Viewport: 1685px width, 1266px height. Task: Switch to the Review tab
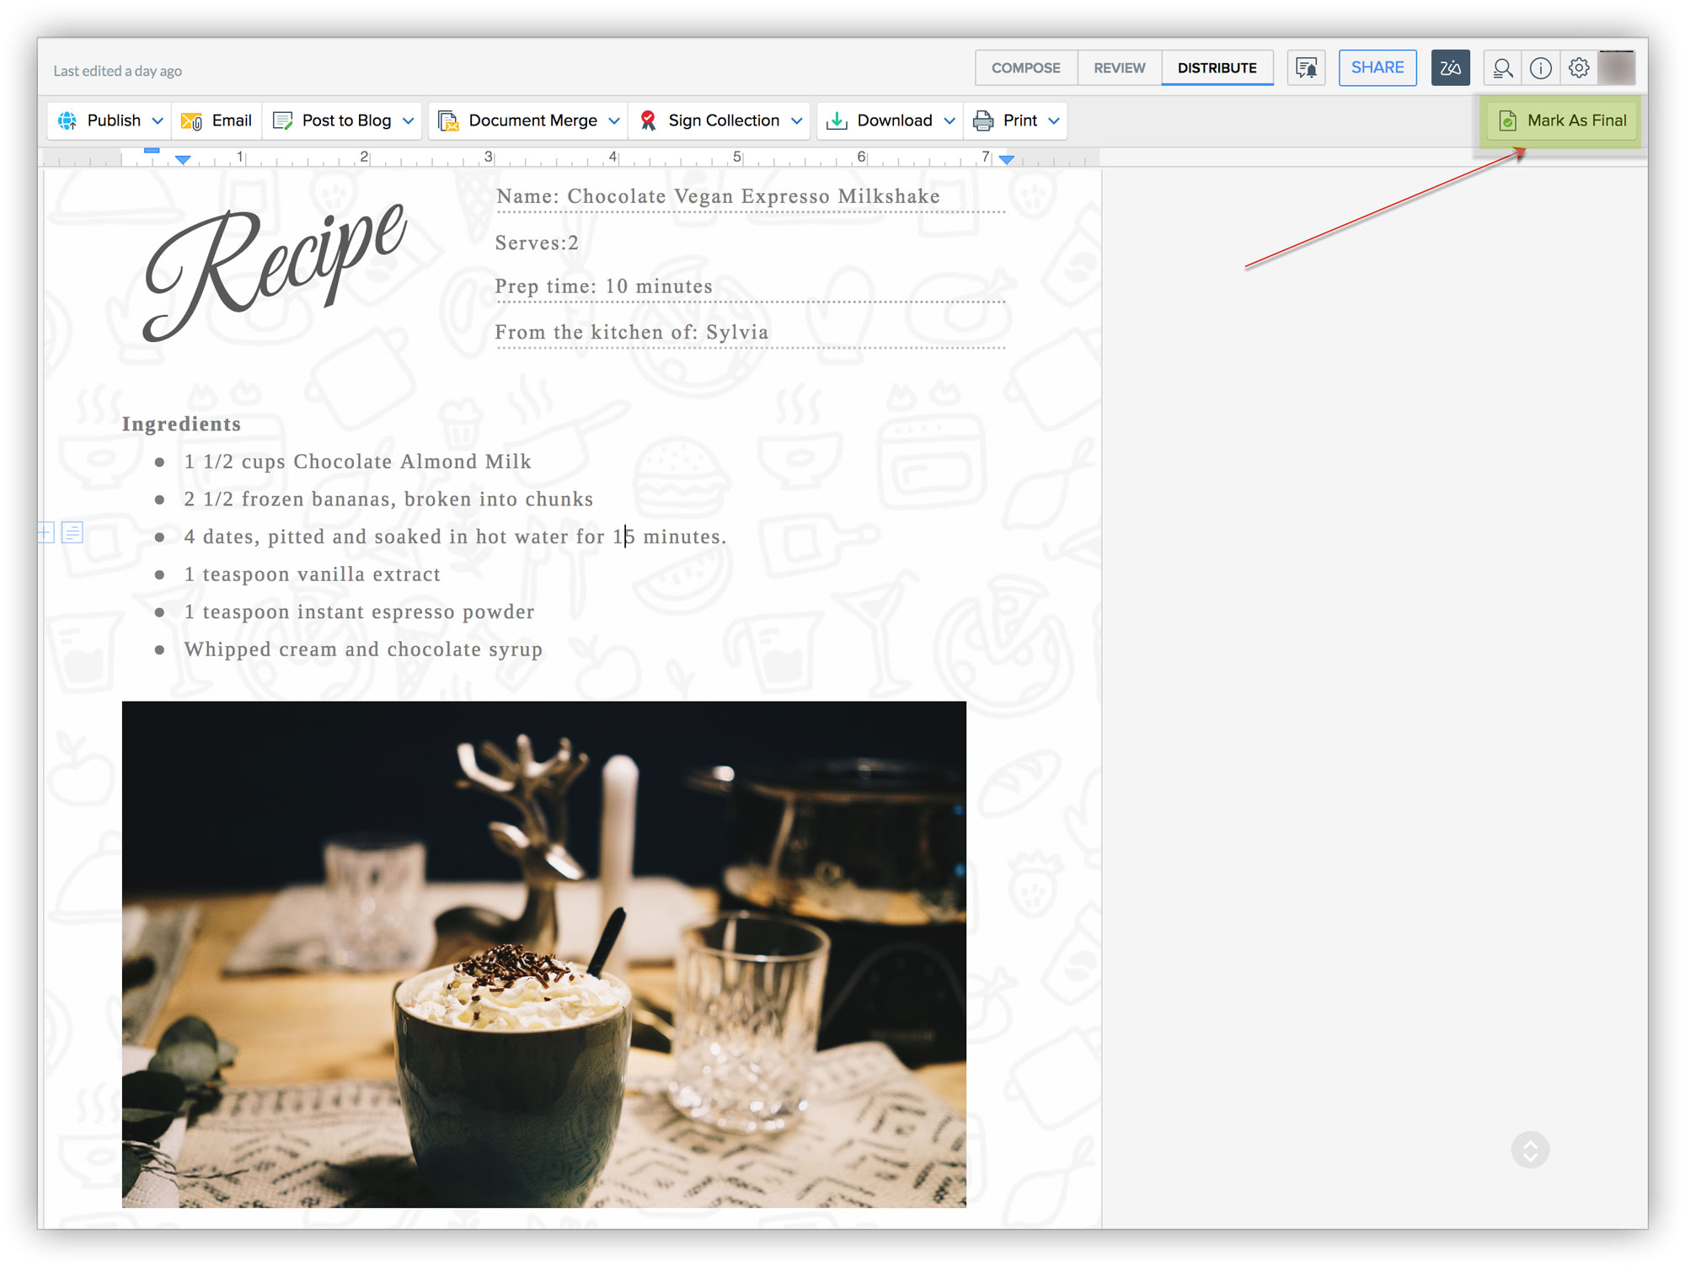pyautogui.click(x=1119, y=68)
